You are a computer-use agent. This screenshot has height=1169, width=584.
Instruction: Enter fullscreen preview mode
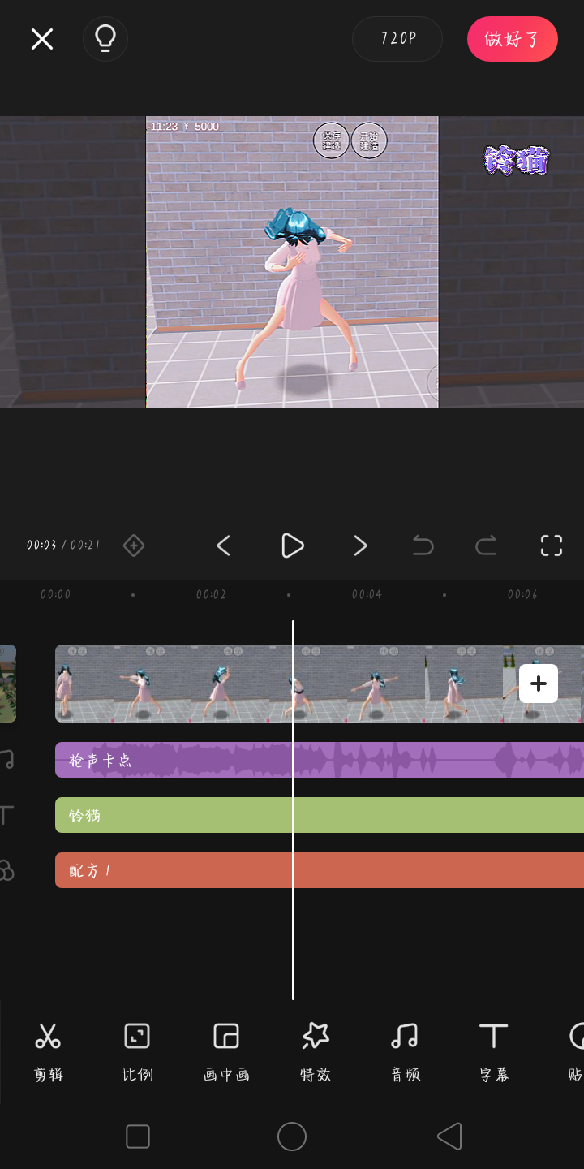pyautogui.click(x=552, y=546)
